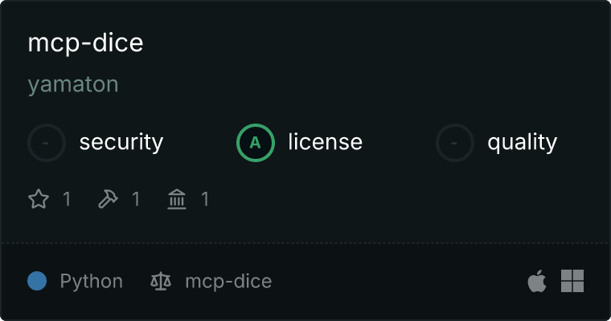This screenshot has width=611, height=321.
Task: Click the count beside bank icon
Action: [x=205, y=199]
